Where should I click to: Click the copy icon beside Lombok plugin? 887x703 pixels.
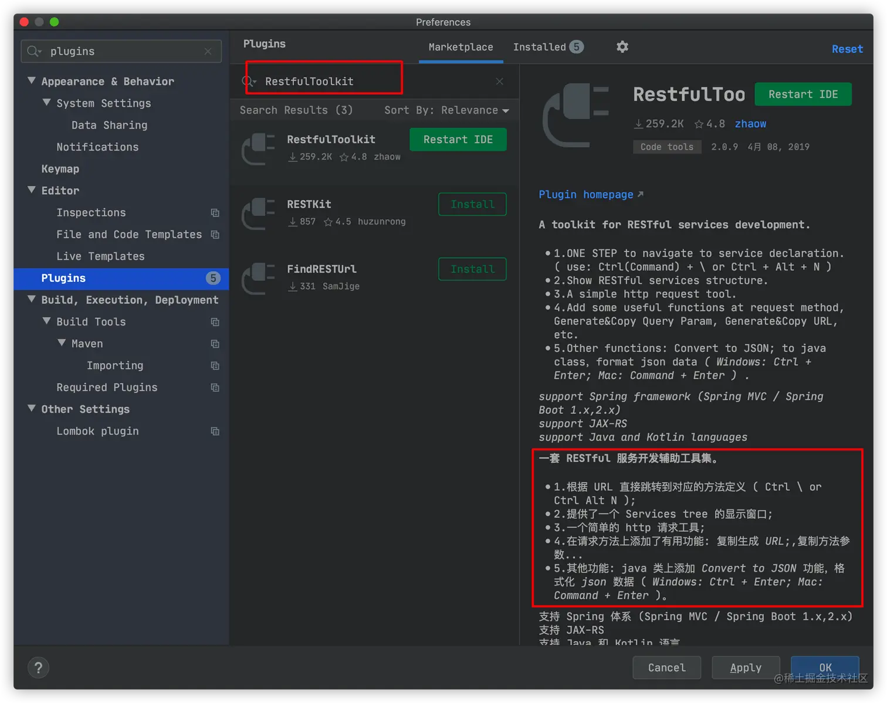click(215, 432)
